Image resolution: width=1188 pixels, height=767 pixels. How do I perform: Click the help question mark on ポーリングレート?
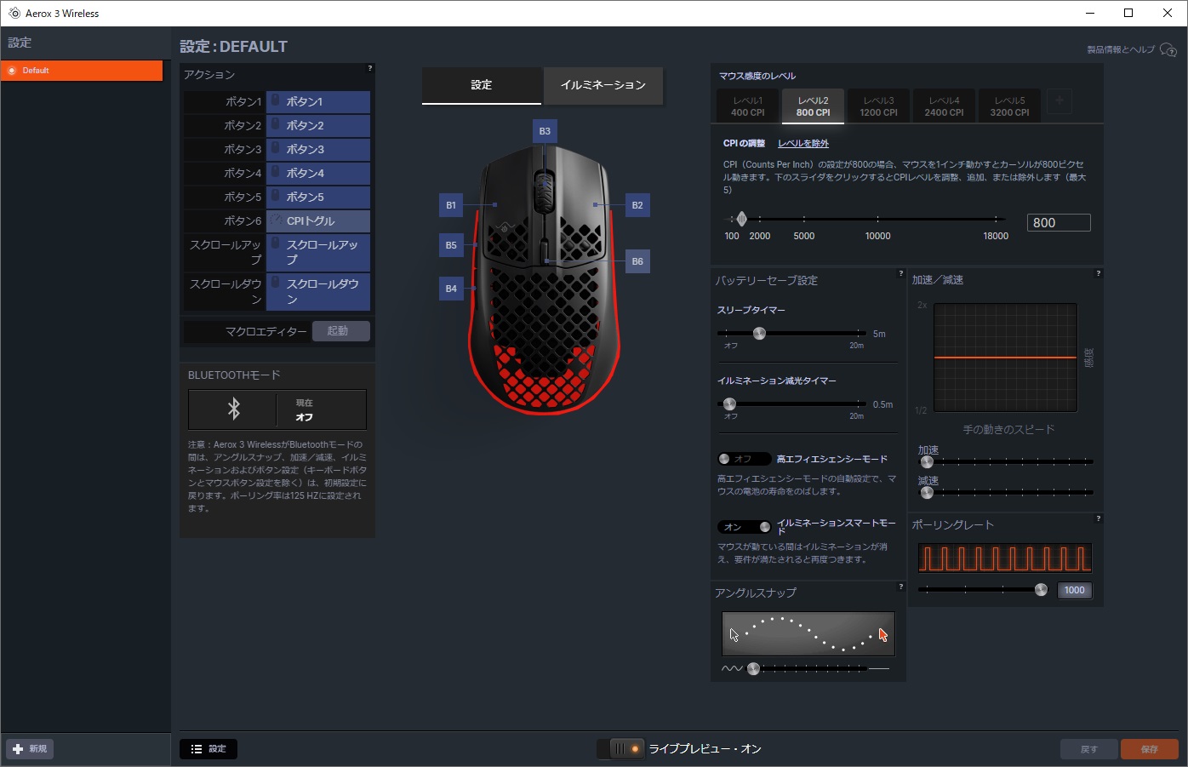point(1098,518)
